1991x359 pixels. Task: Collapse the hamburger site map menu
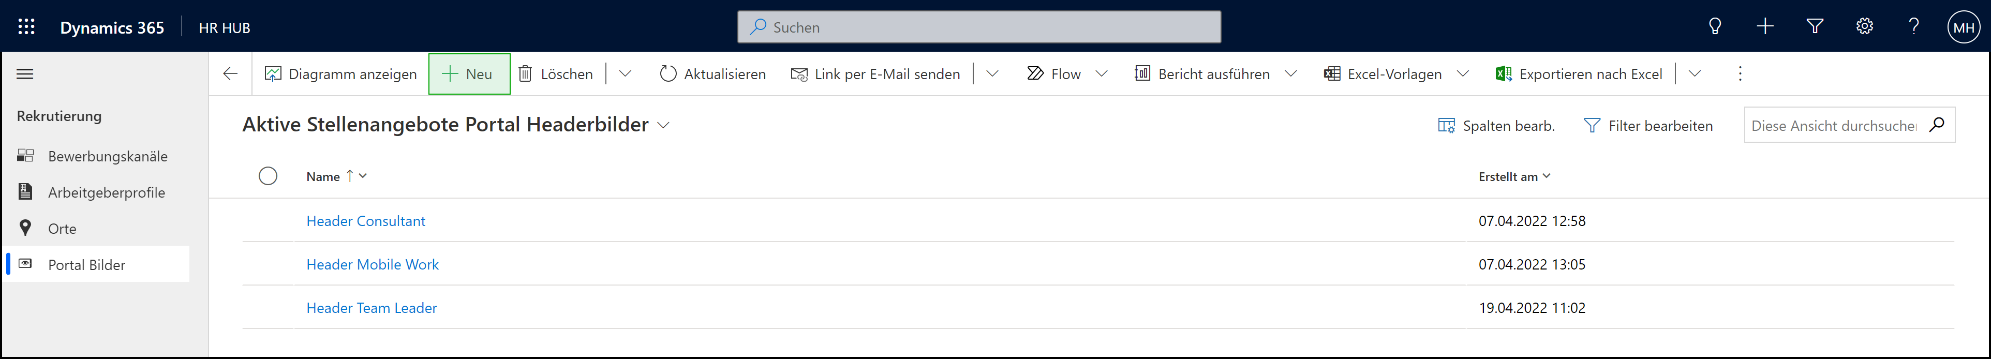pyautogui.click(x=25, y=74)
